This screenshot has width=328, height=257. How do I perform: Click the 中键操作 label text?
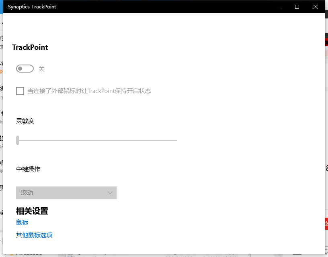click(x=28, y=169)
